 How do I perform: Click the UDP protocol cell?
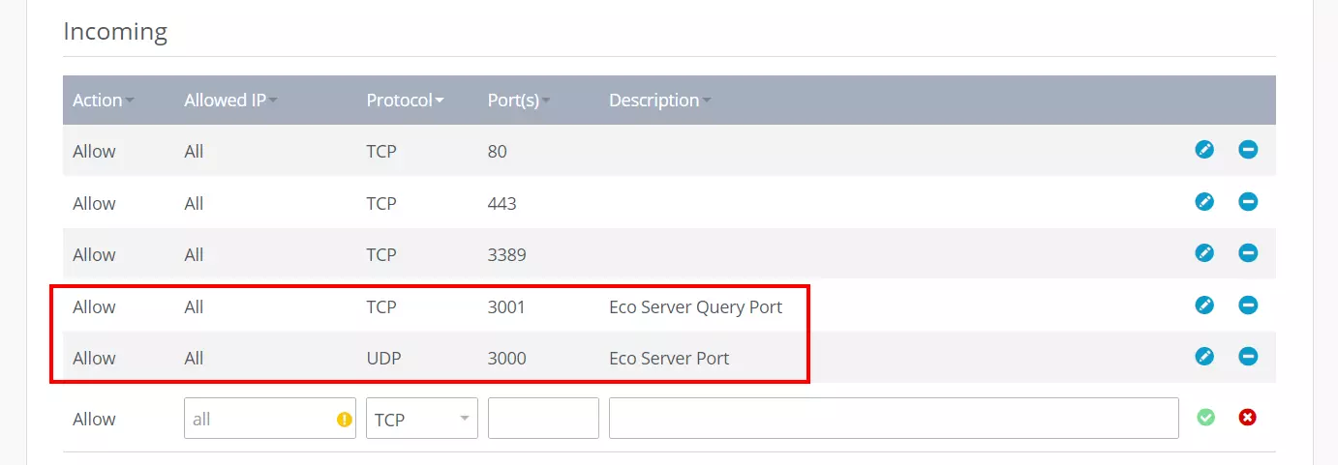coord(383,359)
